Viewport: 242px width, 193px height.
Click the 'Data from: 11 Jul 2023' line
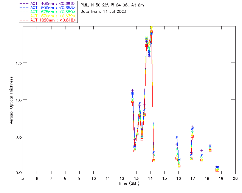103,12
